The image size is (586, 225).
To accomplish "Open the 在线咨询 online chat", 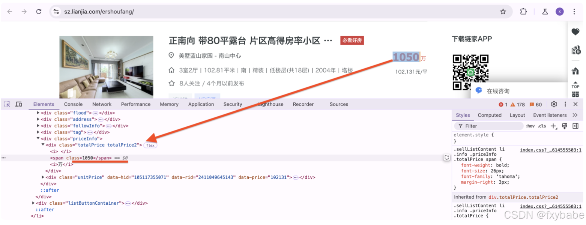I will coord(498,91).
